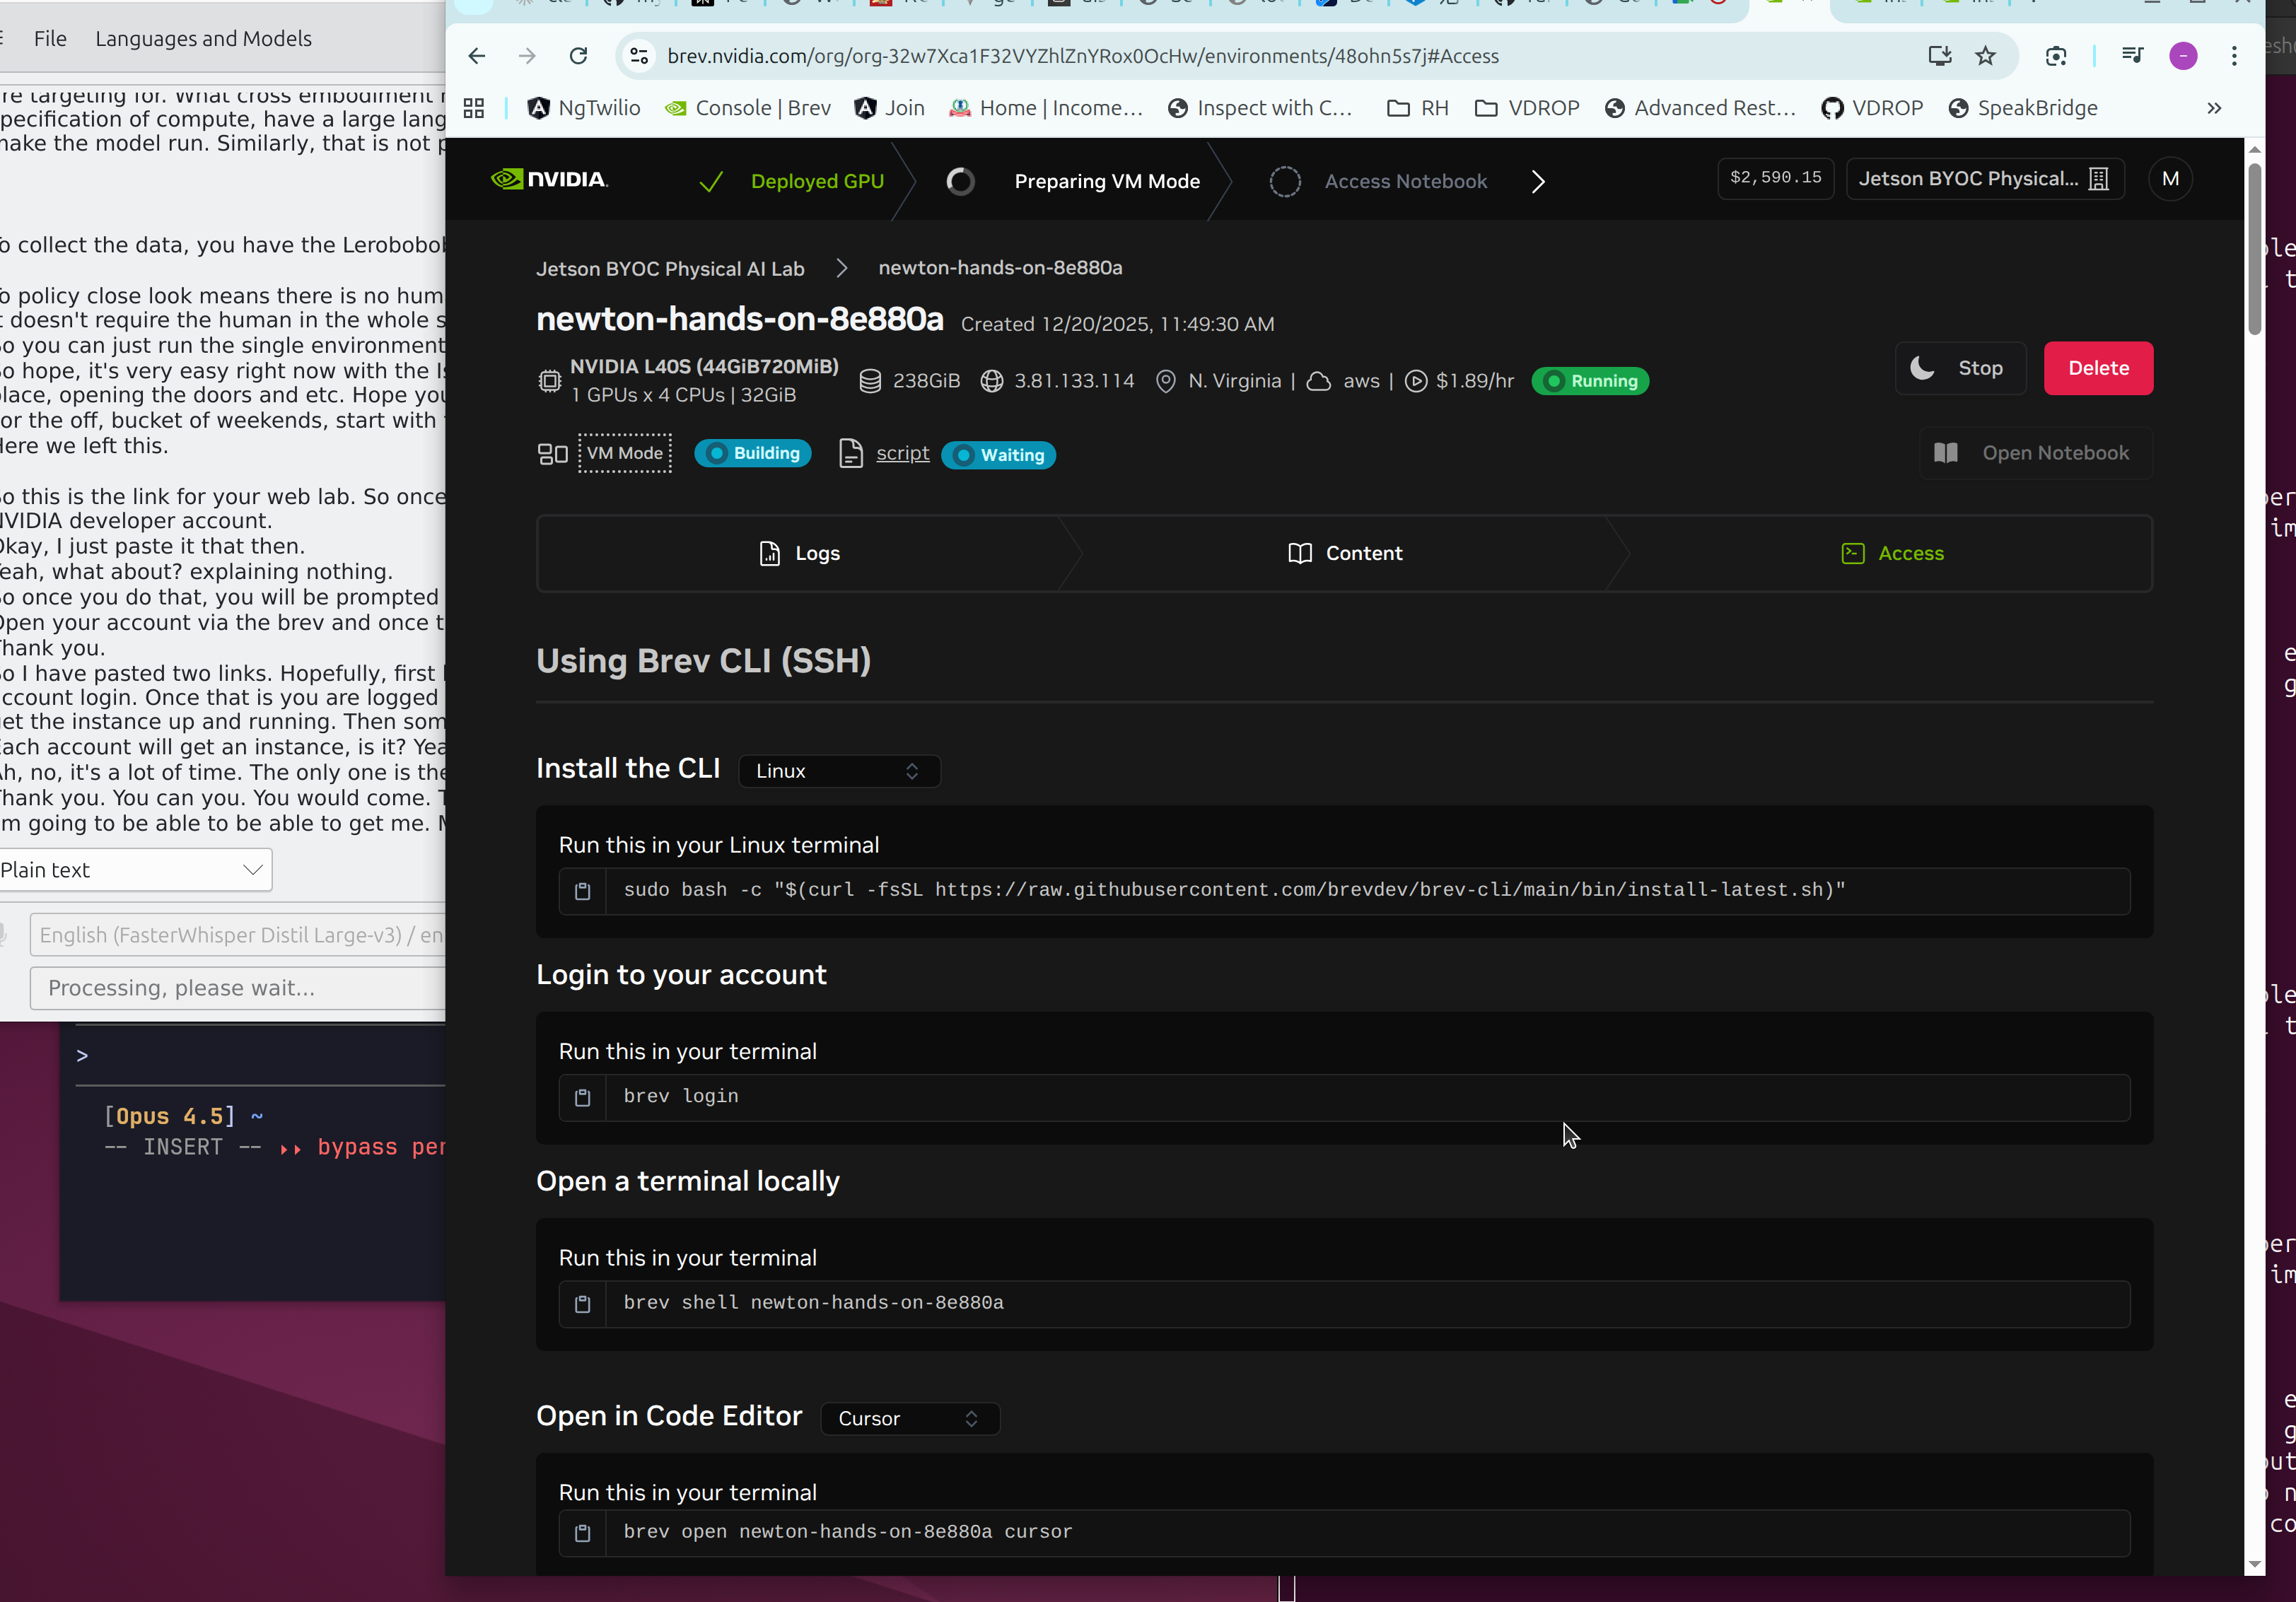Reload the Brev environment page
The height and width of the screenshot is (1602, 2296).
click(x=578, y=56)
